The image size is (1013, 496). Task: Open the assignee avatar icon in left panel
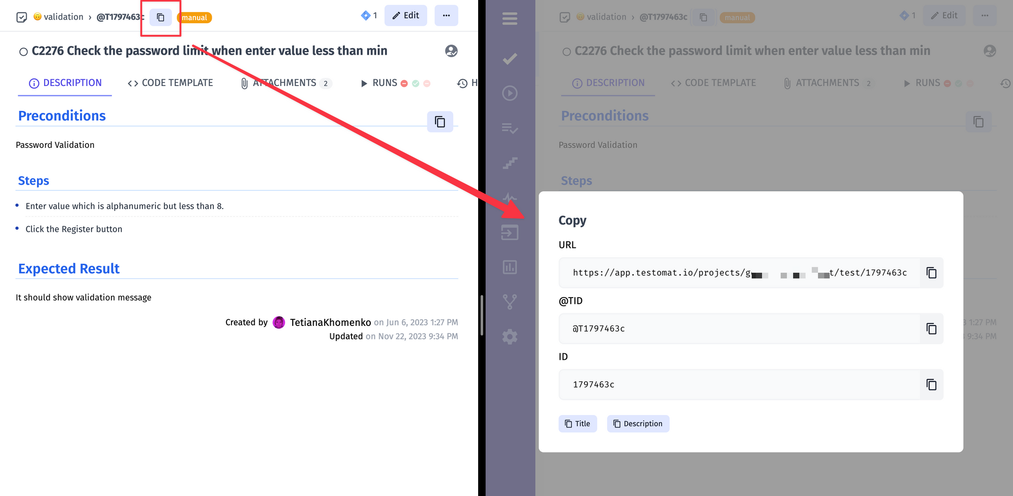click(x=451, y=51)
